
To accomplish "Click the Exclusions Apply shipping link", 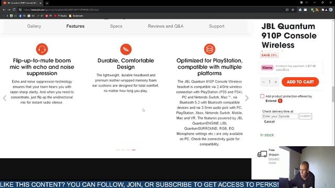I will (x=274, y=161).
